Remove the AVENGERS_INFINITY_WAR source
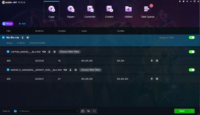 [76, 70]
